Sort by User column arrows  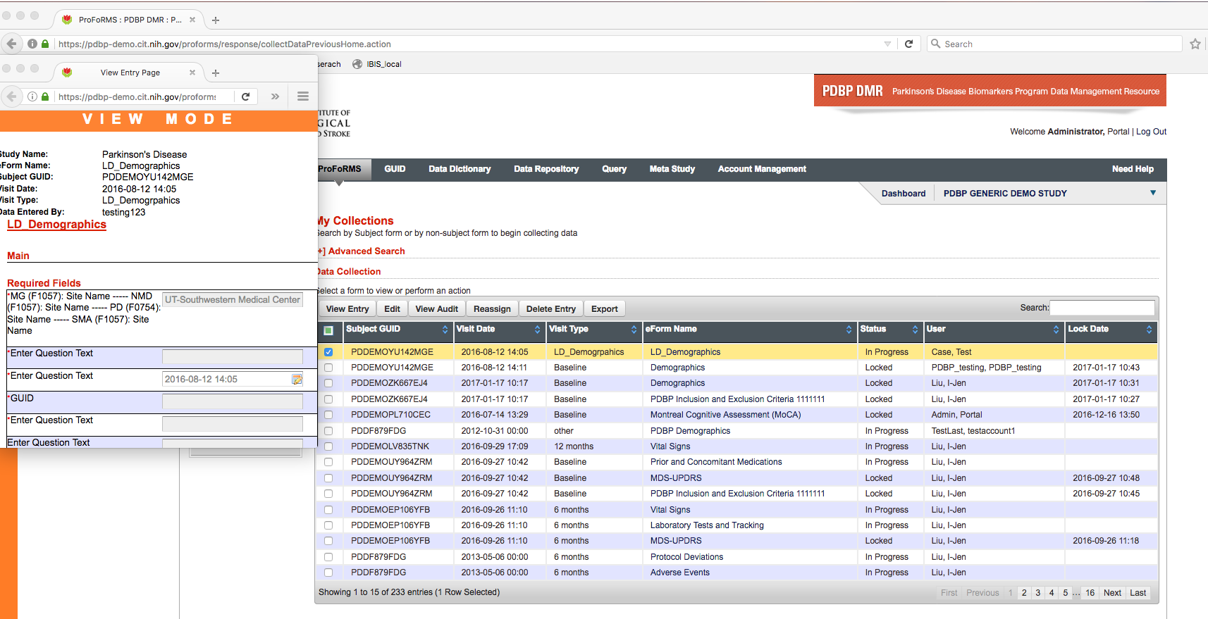(x=1056, y=330)
